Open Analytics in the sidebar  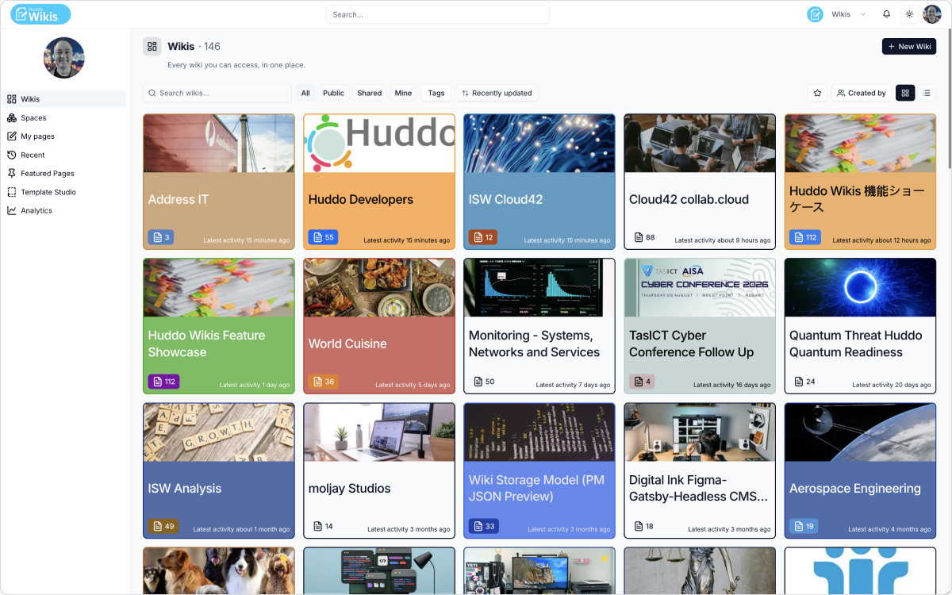pyautogui.click(x=64, y=210)
